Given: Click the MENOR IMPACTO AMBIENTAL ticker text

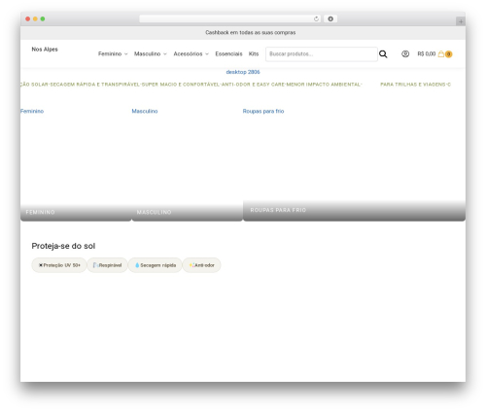Looking at the screenshot, I should (323, 85).
